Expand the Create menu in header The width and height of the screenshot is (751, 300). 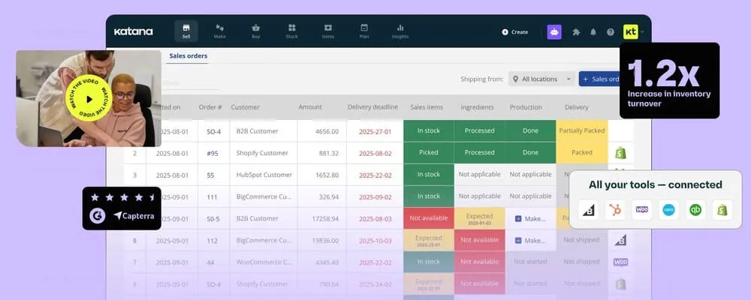[x=515, y=32]
